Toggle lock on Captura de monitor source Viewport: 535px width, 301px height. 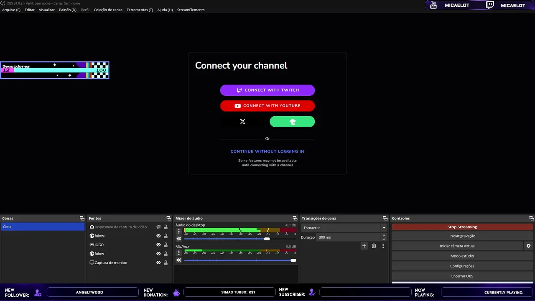pyautogui.click(x=166, y=263)
